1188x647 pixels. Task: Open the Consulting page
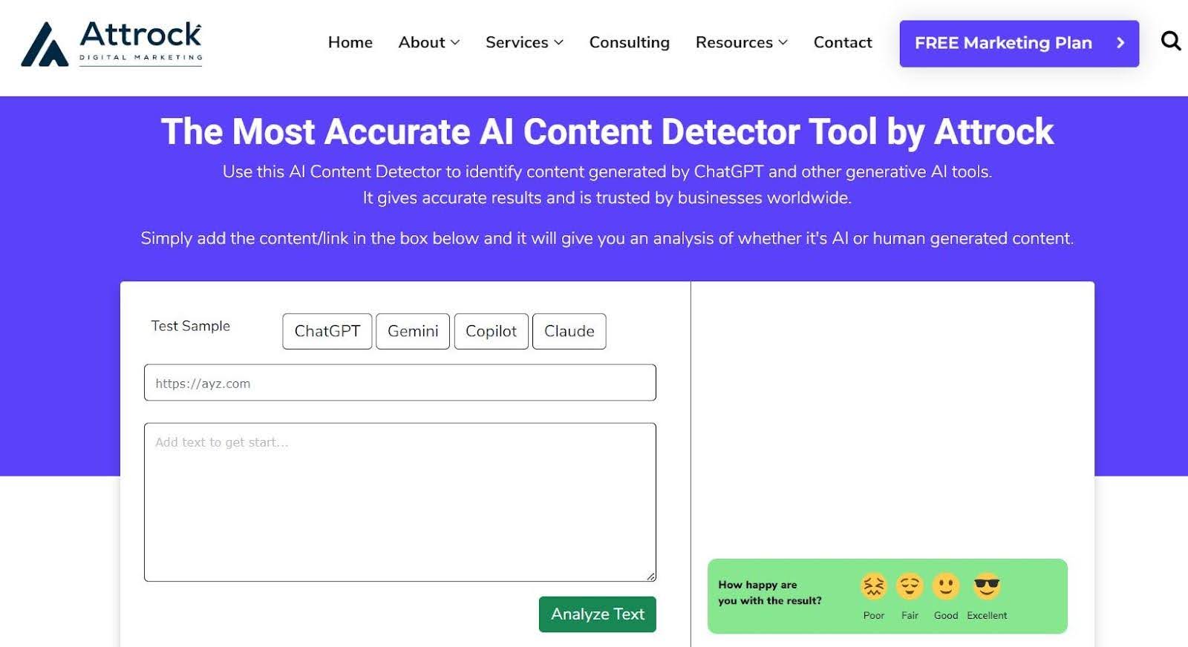point(630,42)
